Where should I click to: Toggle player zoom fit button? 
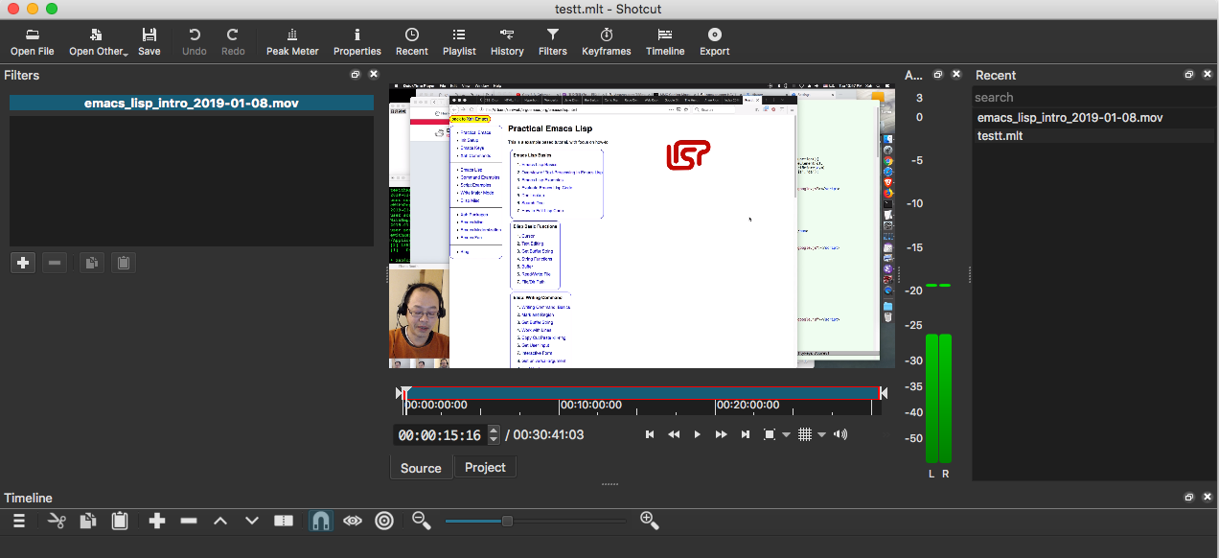(x=769, y=435)
